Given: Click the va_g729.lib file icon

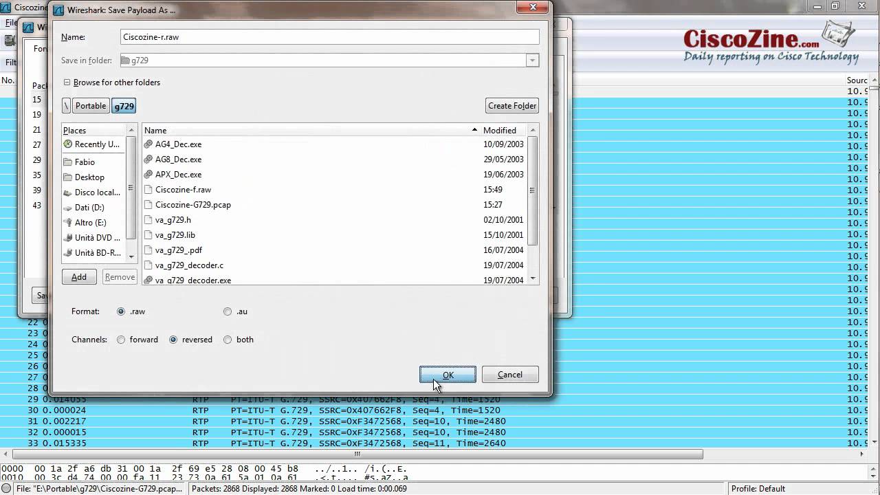Looking at the screenshot, I should pyautogui.click(x=148, y=235).
